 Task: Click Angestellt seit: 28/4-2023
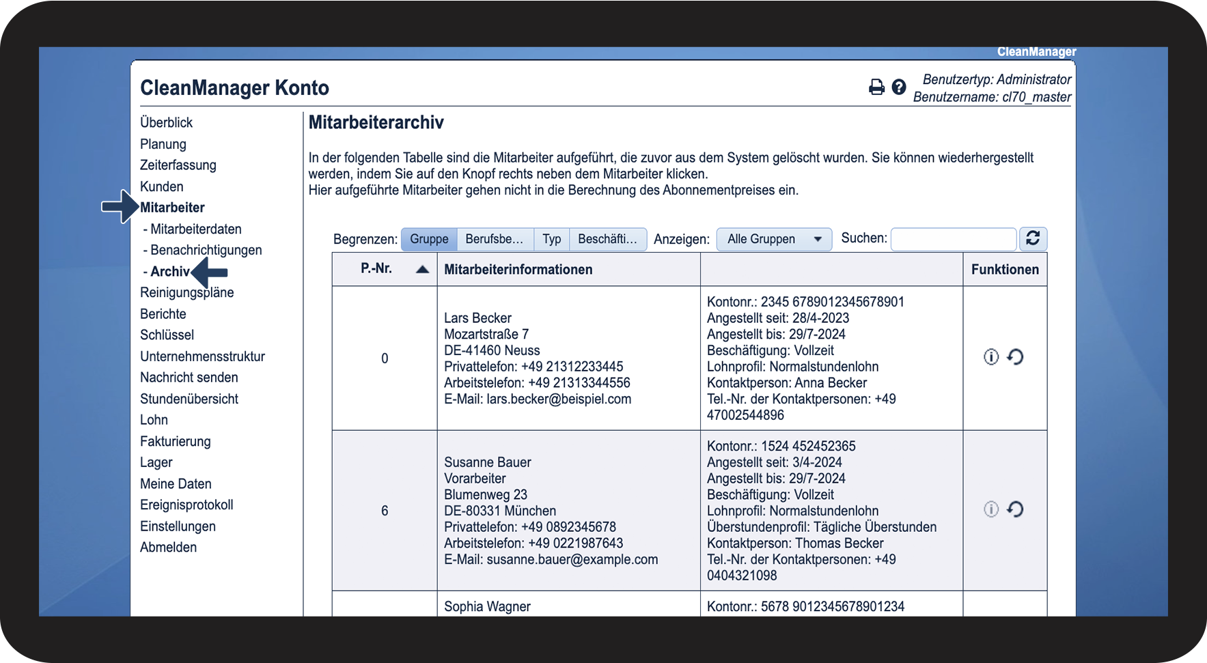(x=778, y=318)
